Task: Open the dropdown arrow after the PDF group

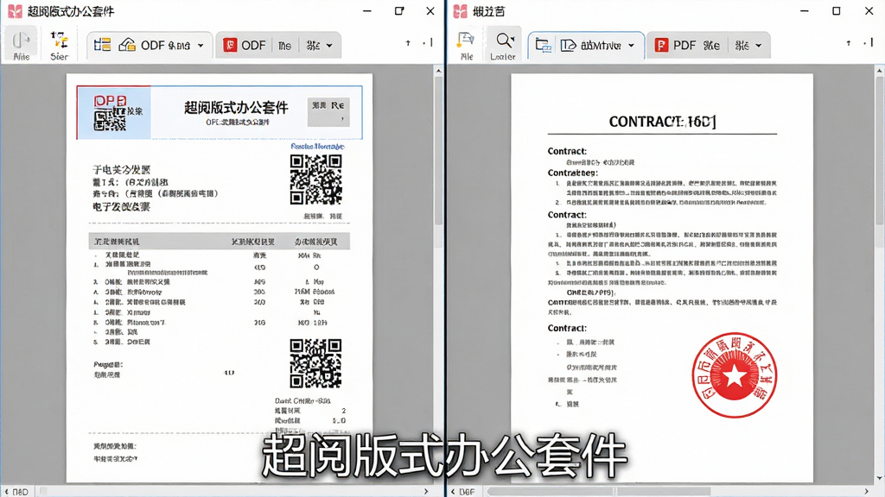Action: pos(758,46)
